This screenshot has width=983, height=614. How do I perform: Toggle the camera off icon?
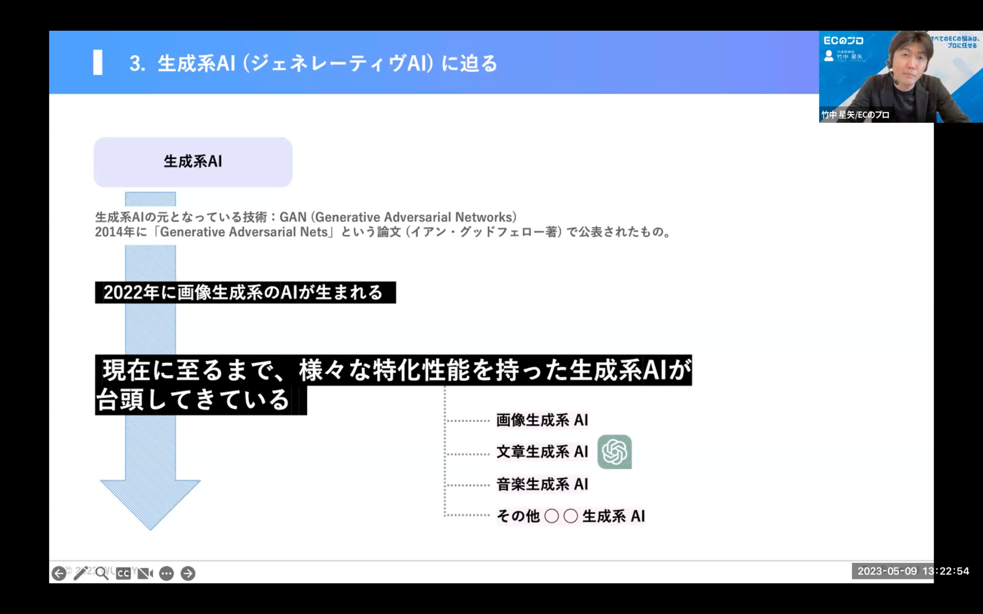point(145,573)
